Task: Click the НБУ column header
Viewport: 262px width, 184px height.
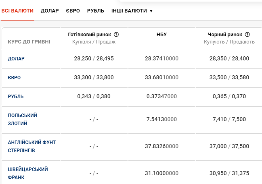Action: pos(161,35)
